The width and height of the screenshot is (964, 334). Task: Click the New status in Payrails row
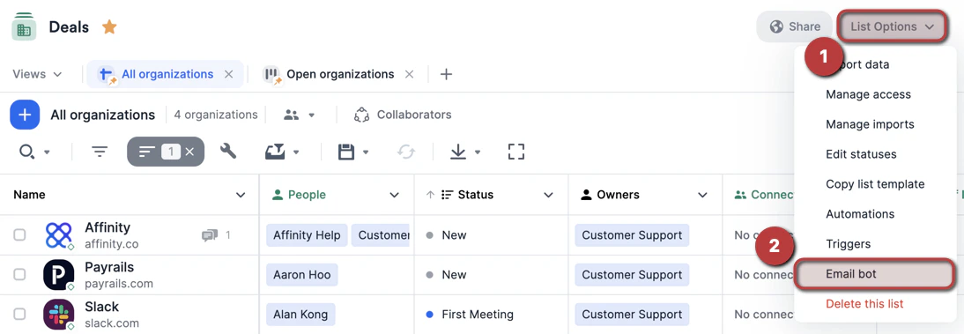(x=447, y=275)
